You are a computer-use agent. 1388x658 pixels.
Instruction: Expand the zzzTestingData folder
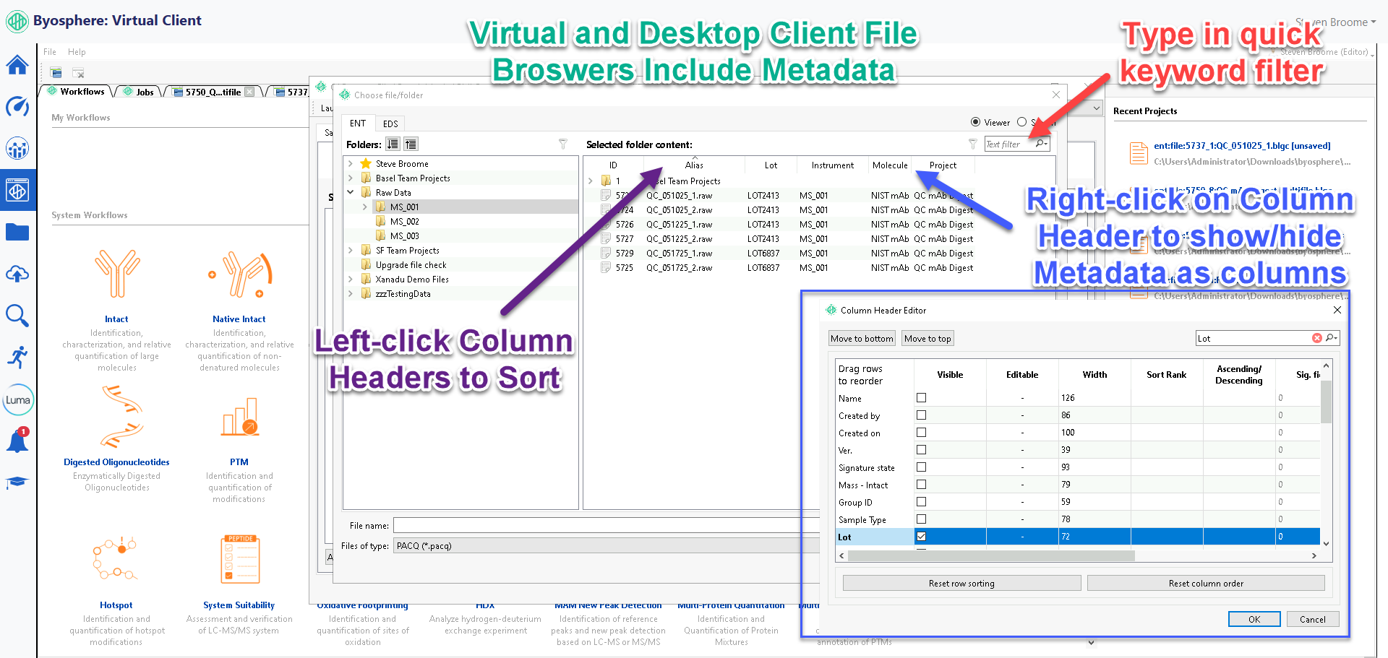coord(351,293)
